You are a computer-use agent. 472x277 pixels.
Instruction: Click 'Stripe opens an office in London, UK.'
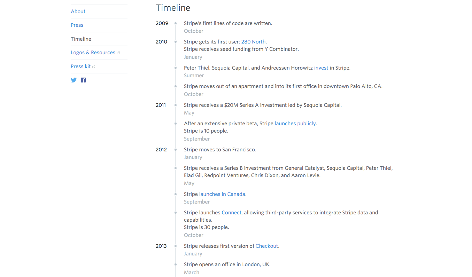click(227, 264)
